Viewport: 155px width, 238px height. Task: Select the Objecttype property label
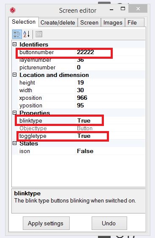point(33,128)
